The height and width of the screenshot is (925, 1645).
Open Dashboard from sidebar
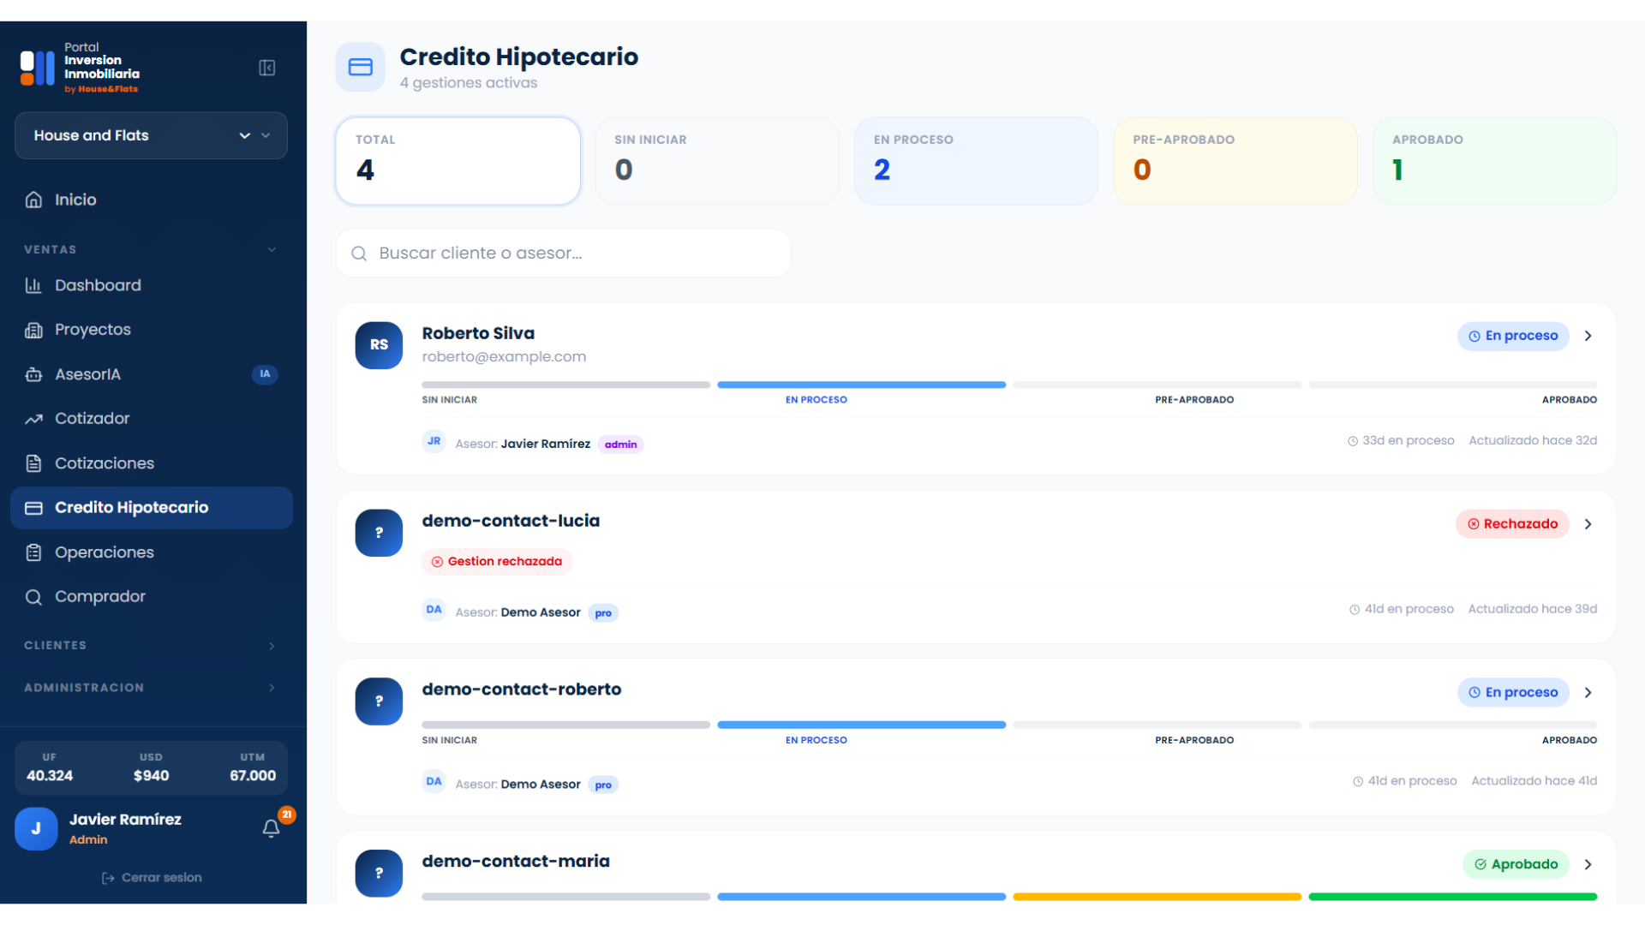[x=98, y=285]
